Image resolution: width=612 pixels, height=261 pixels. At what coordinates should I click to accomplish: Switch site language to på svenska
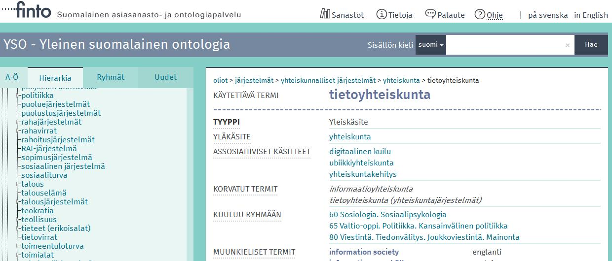(x=548, y=15)
